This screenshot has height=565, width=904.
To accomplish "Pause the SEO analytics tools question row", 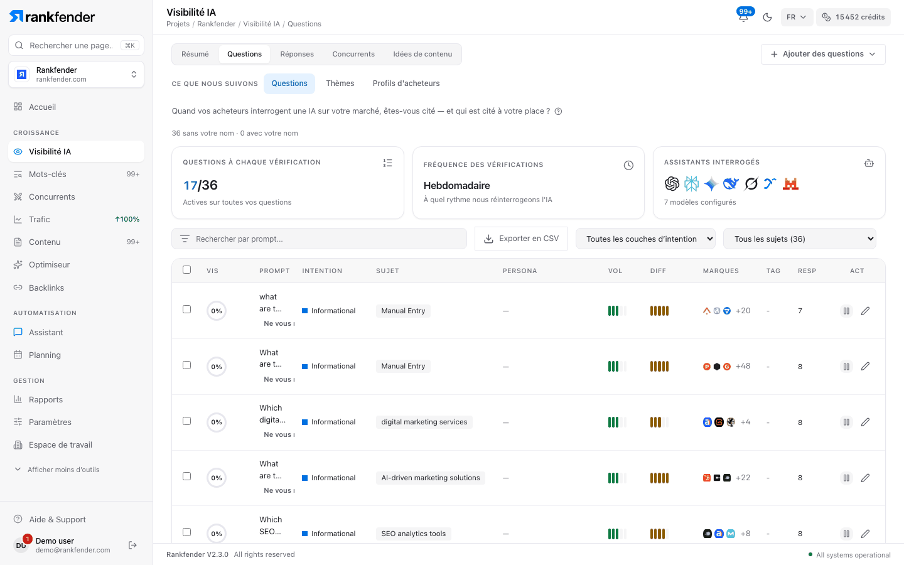I will 846,534.
